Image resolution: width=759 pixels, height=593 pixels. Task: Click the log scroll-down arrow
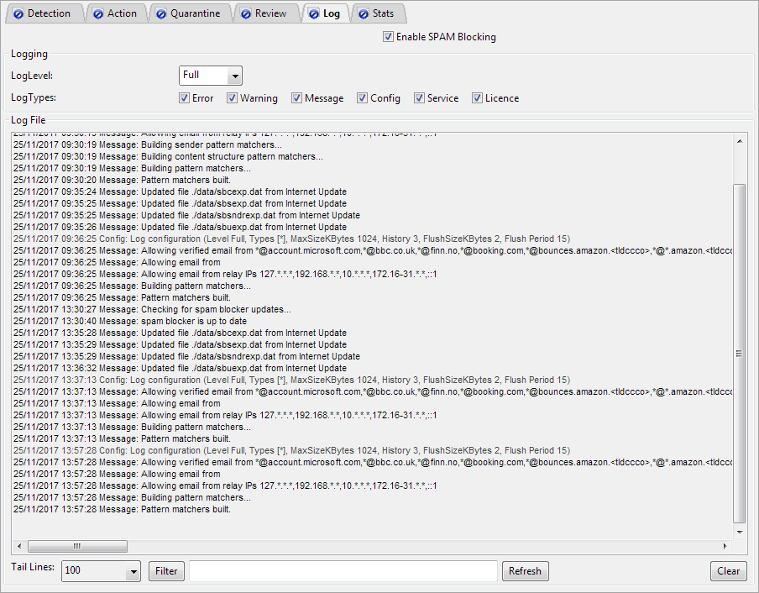click(739, 532)
